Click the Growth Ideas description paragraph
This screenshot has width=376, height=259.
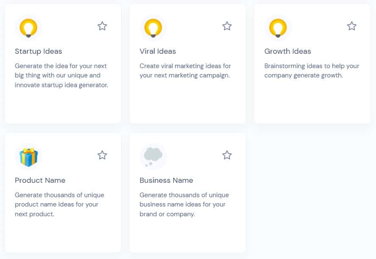click(x=311, y=71)
